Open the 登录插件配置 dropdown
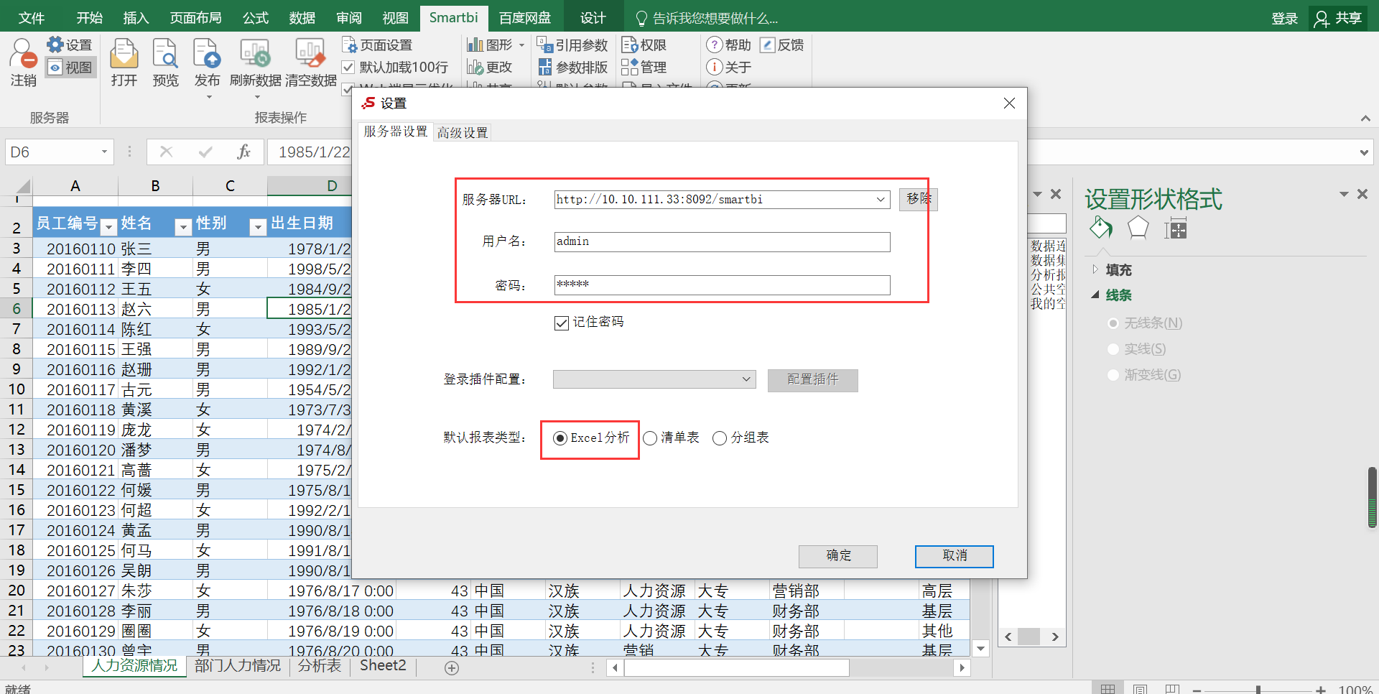Viewport: 1379px width, 694px height. tap(746, 379)
